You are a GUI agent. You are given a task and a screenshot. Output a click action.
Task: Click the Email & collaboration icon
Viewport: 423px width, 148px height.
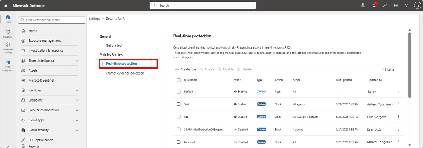23,110
